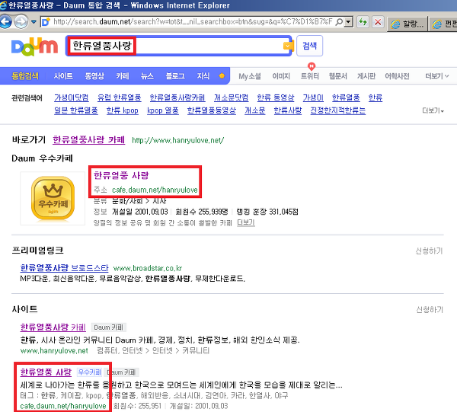Select the 카페 tab
The height and width of the screenshot is (412, 457).
tap(123, 76)
